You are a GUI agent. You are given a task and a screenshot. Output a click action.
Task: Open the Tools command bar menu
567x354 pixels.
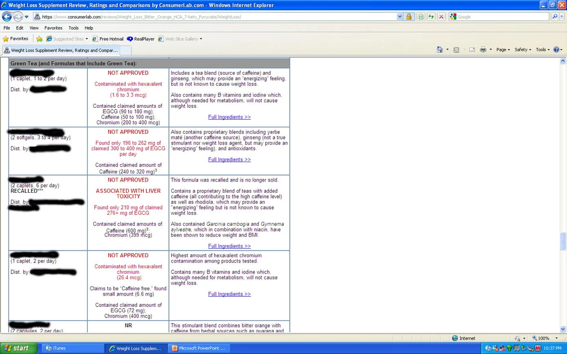point(543,49)
